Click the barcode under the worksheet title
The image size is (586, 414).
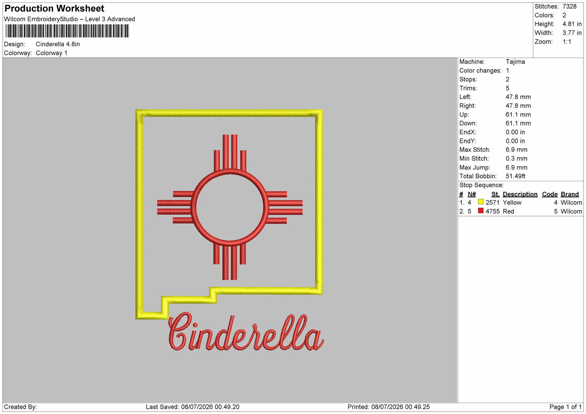(x=67, y=31)
